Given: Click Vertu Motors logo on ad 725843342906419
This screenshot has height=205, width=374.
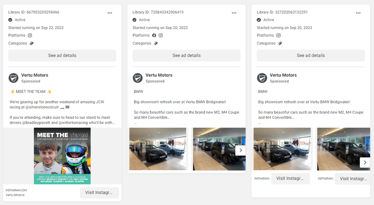Looking at the screenshot, I should (x=138, y=78).
